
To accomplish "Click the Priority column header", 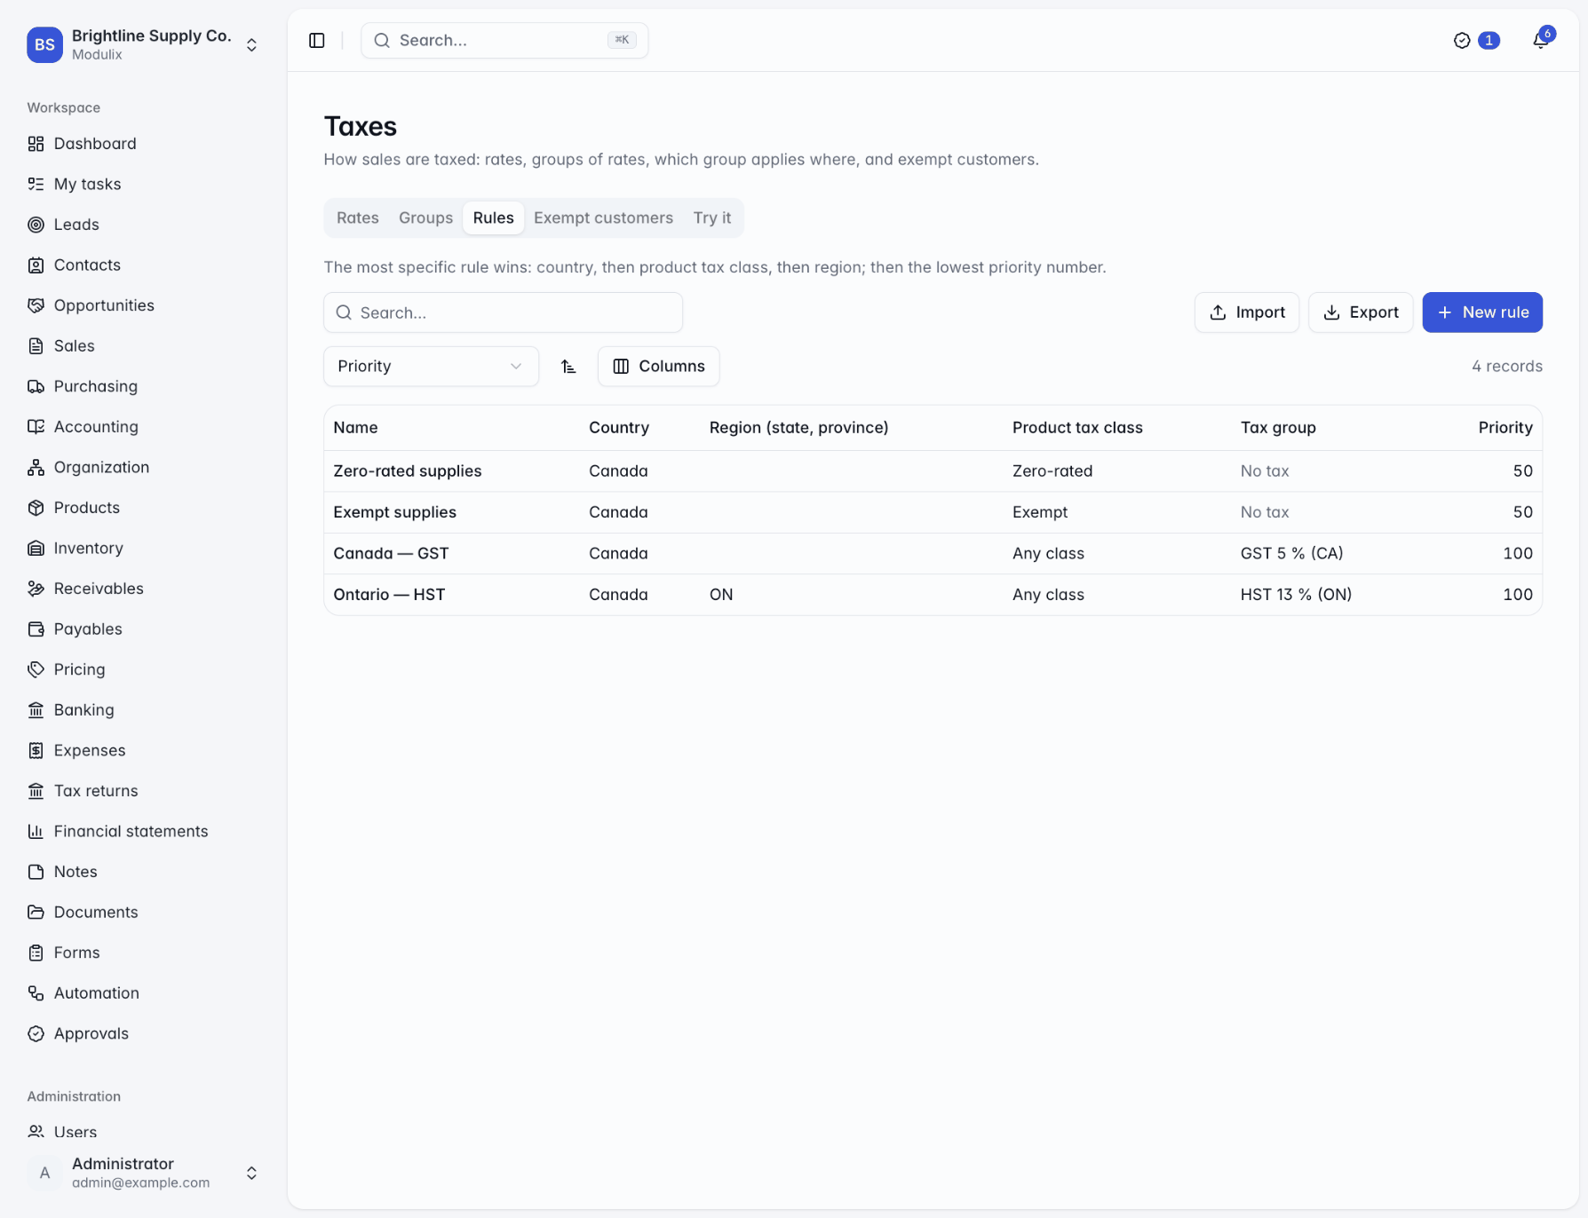I will tap(1505, 427).
